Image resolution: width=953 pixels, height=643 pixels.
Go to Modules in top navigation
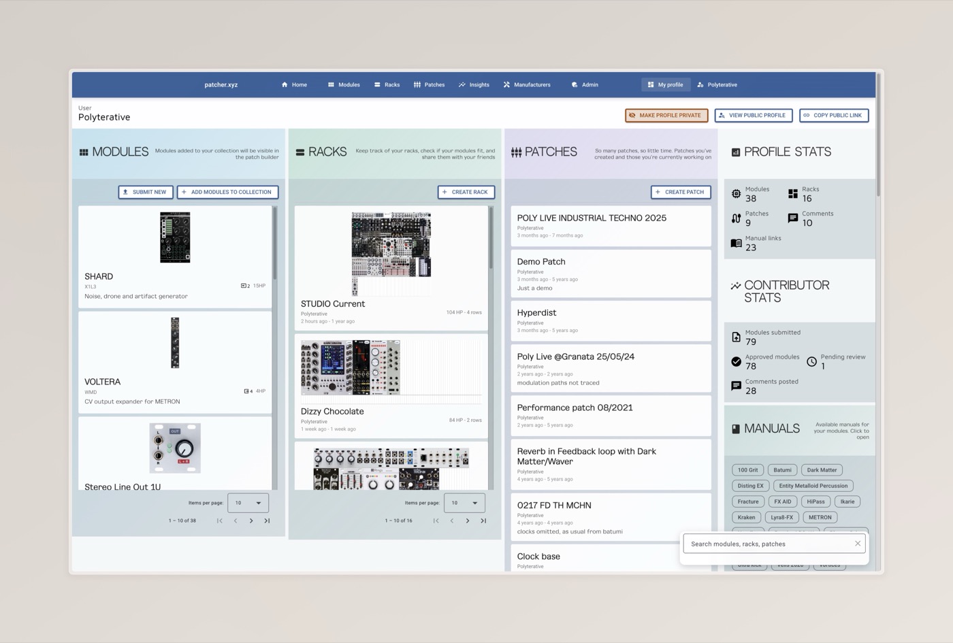344,85
